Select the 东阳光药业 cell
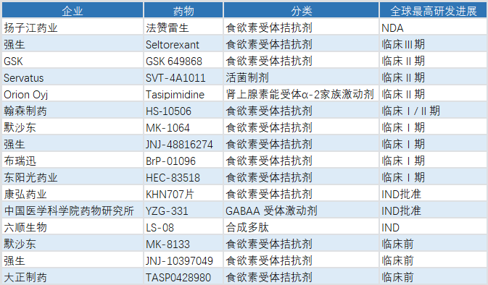488x285 pixels. point(73,177)
